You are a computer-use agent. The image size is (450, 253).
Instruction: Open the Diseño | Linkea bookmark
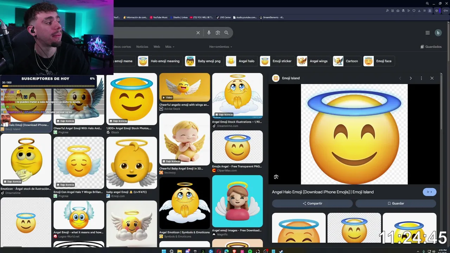(179, 17)
